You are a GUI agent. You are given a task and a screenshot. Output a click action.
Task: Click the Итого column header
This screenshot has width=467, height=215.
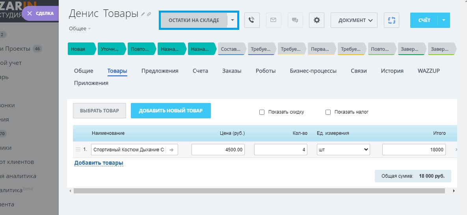(439, 133)
